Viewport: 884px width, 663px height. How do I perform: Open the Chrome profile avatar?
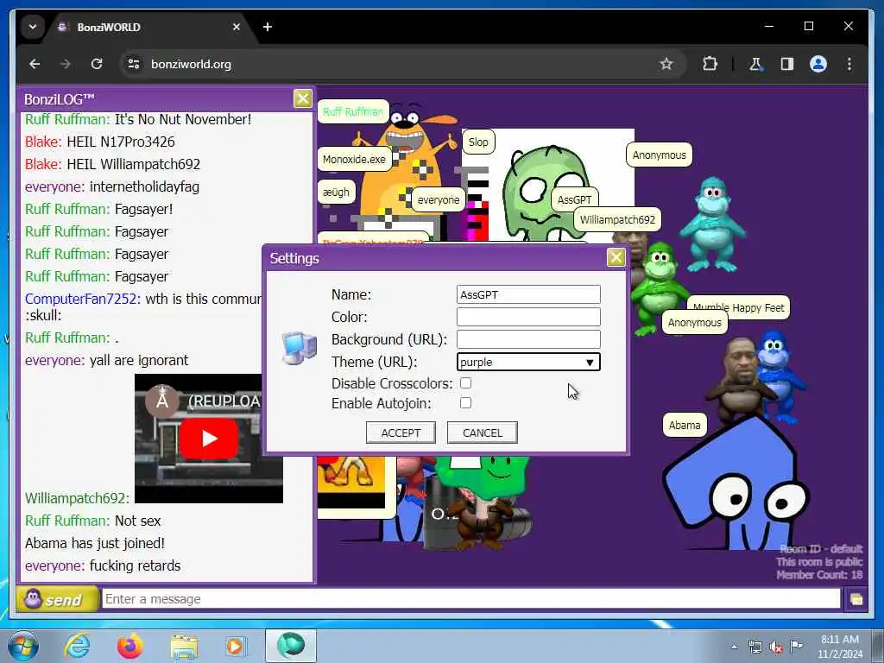pyautogui.click(x=818, y=64)
